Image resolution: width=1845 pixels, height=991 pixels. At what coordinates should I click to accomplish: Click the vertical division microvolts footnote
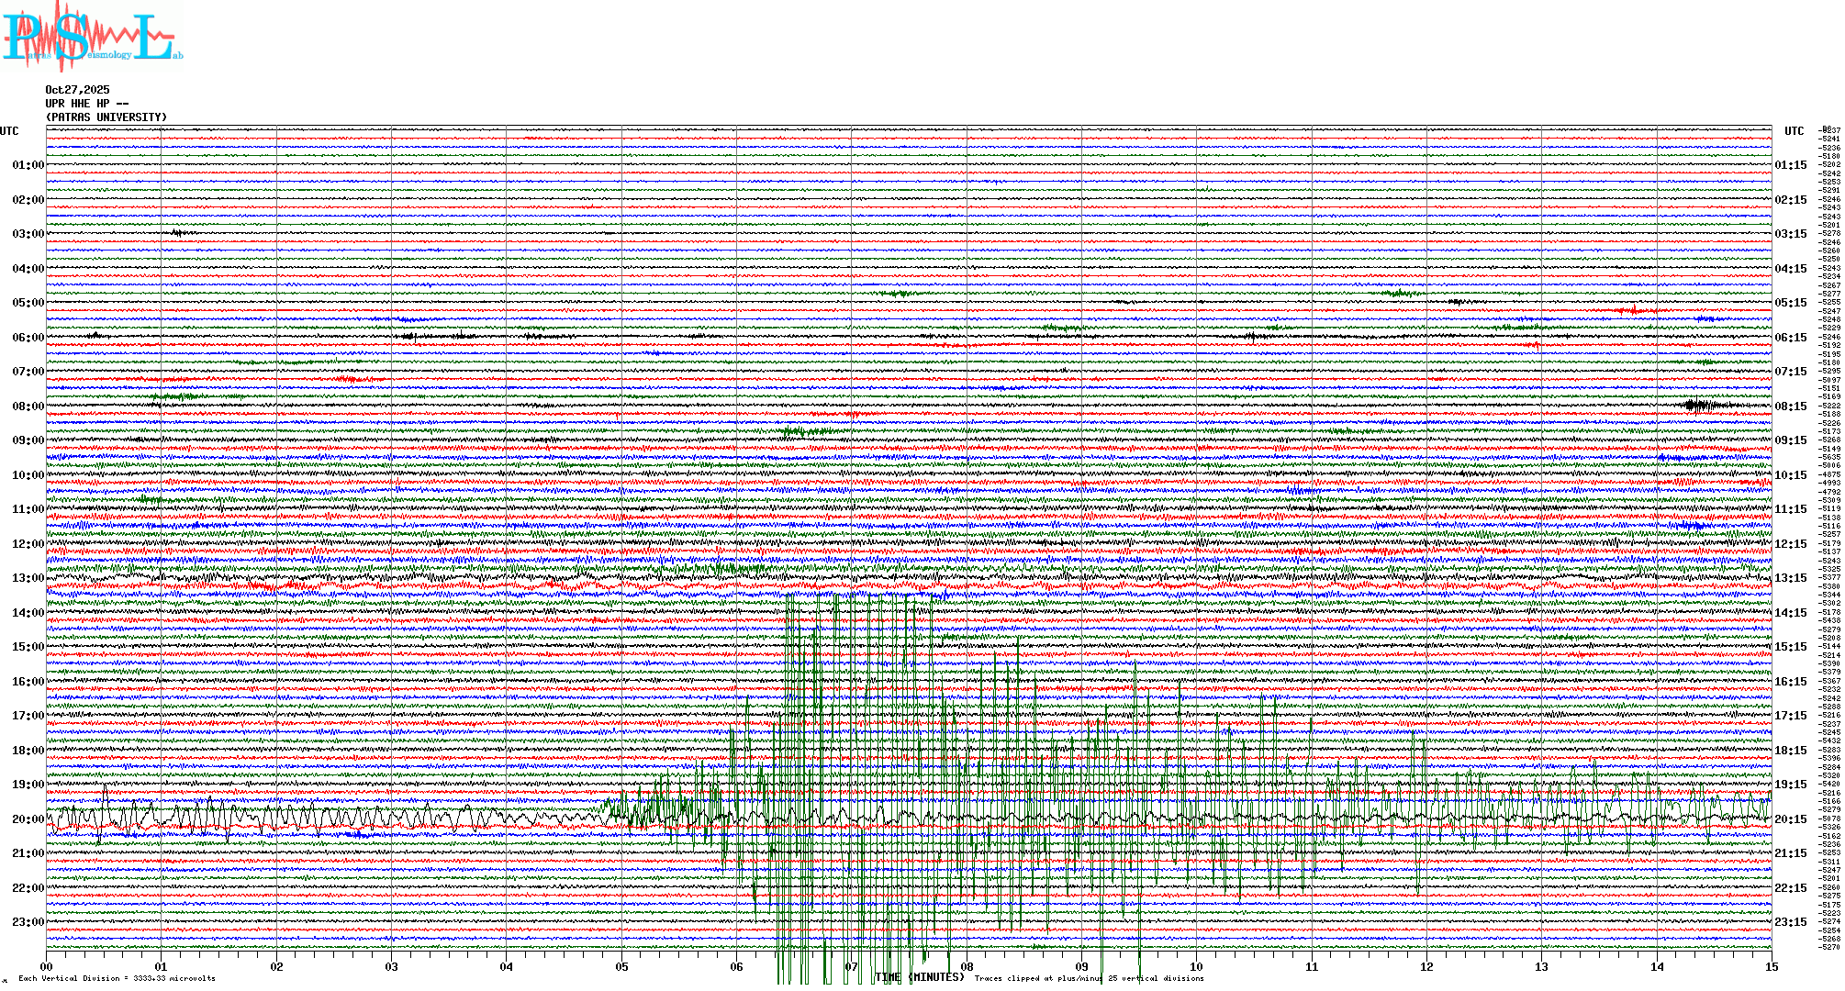[117, 979]
